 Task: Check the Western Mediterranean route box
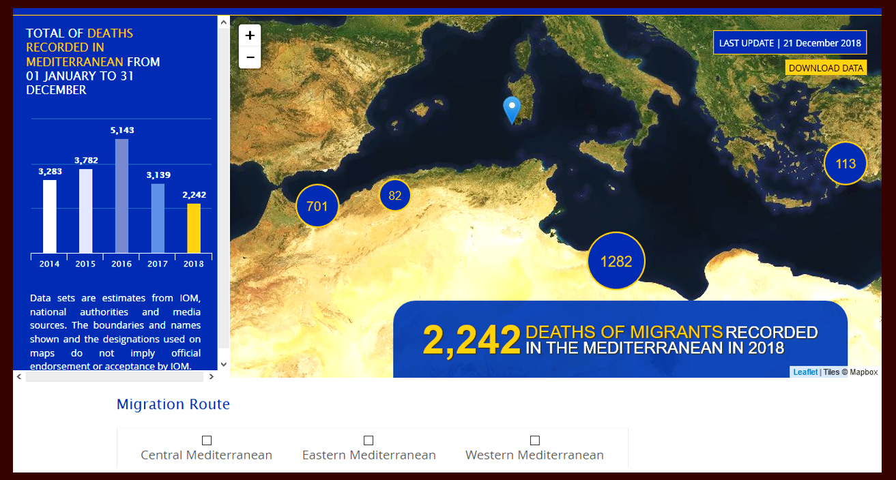[x=535, y=440]
